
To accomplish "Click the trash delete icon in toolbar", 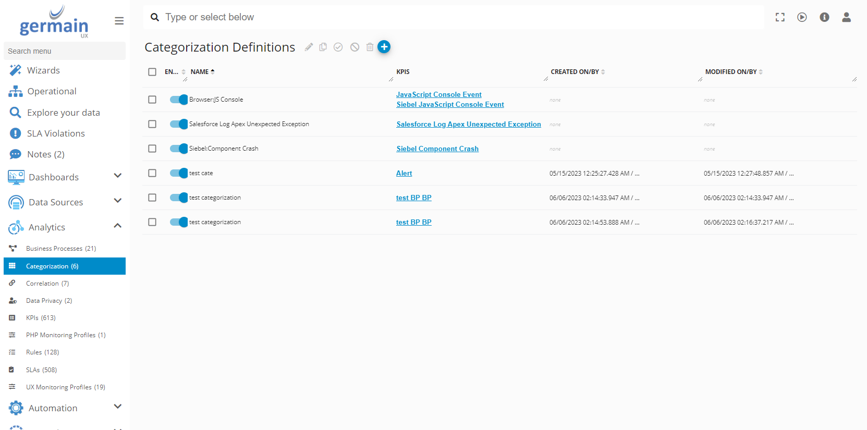I will click(x=370, y=47).
